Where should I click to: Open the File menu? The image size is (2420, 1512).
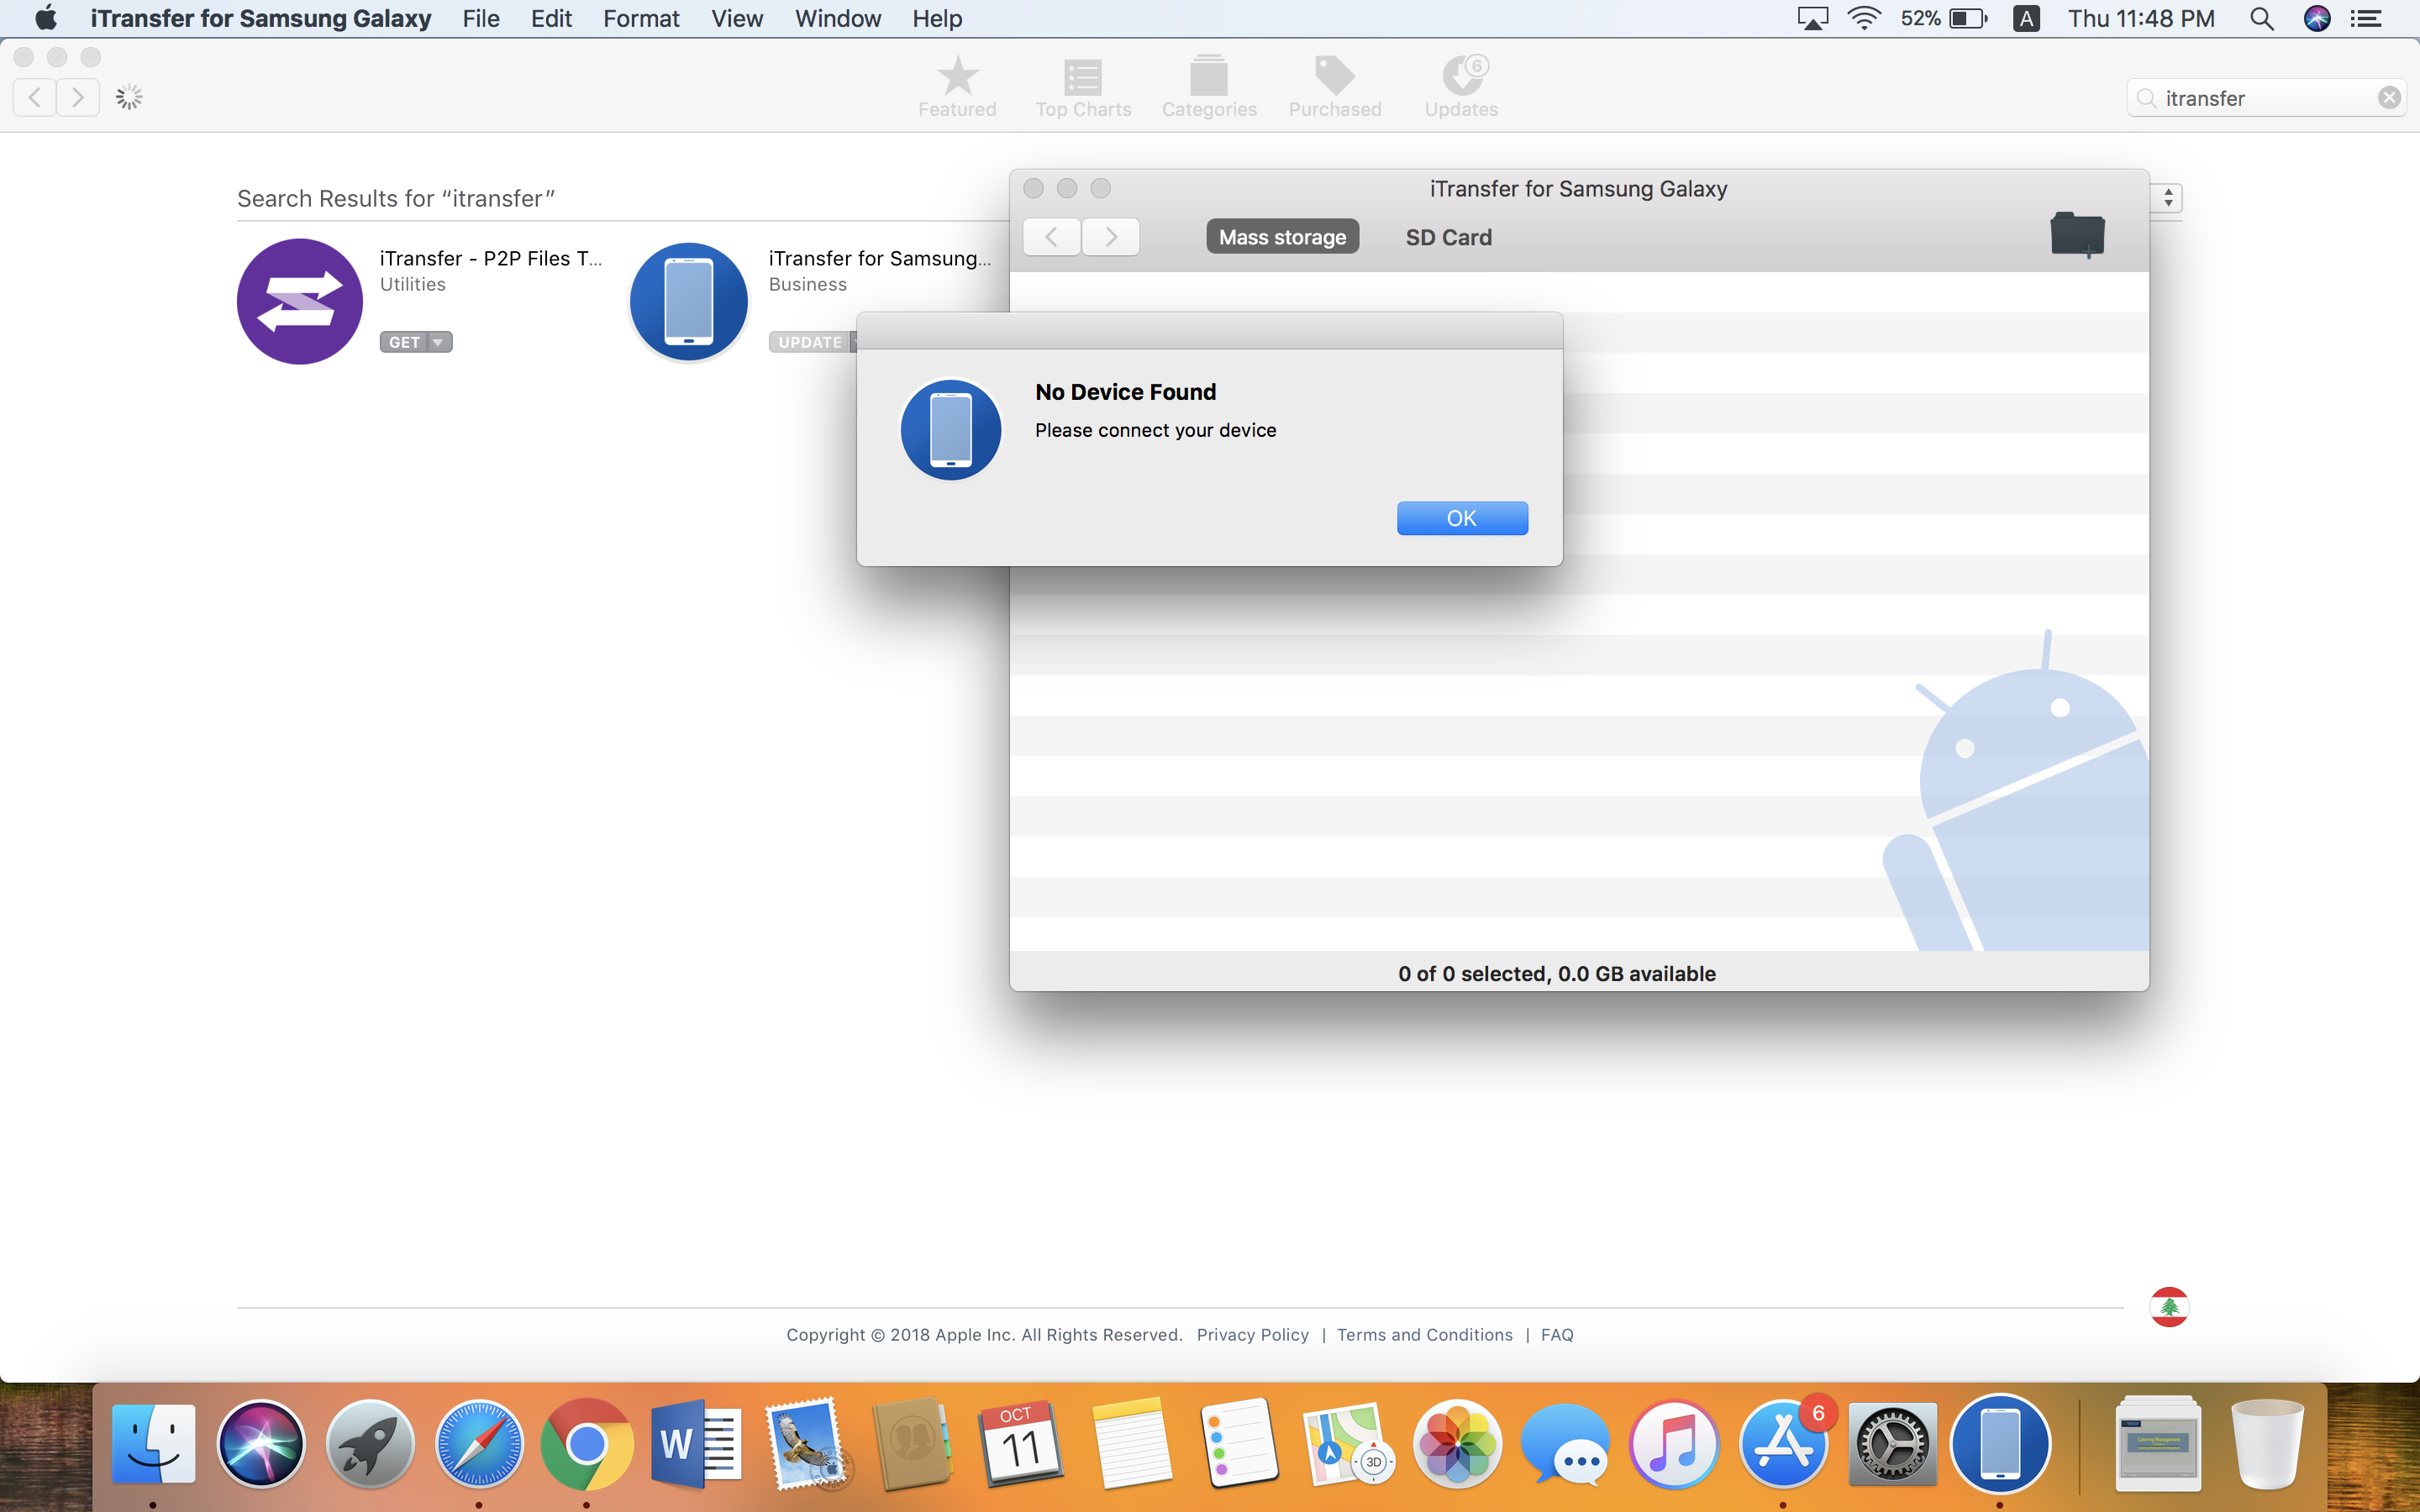tap(480, 18)
